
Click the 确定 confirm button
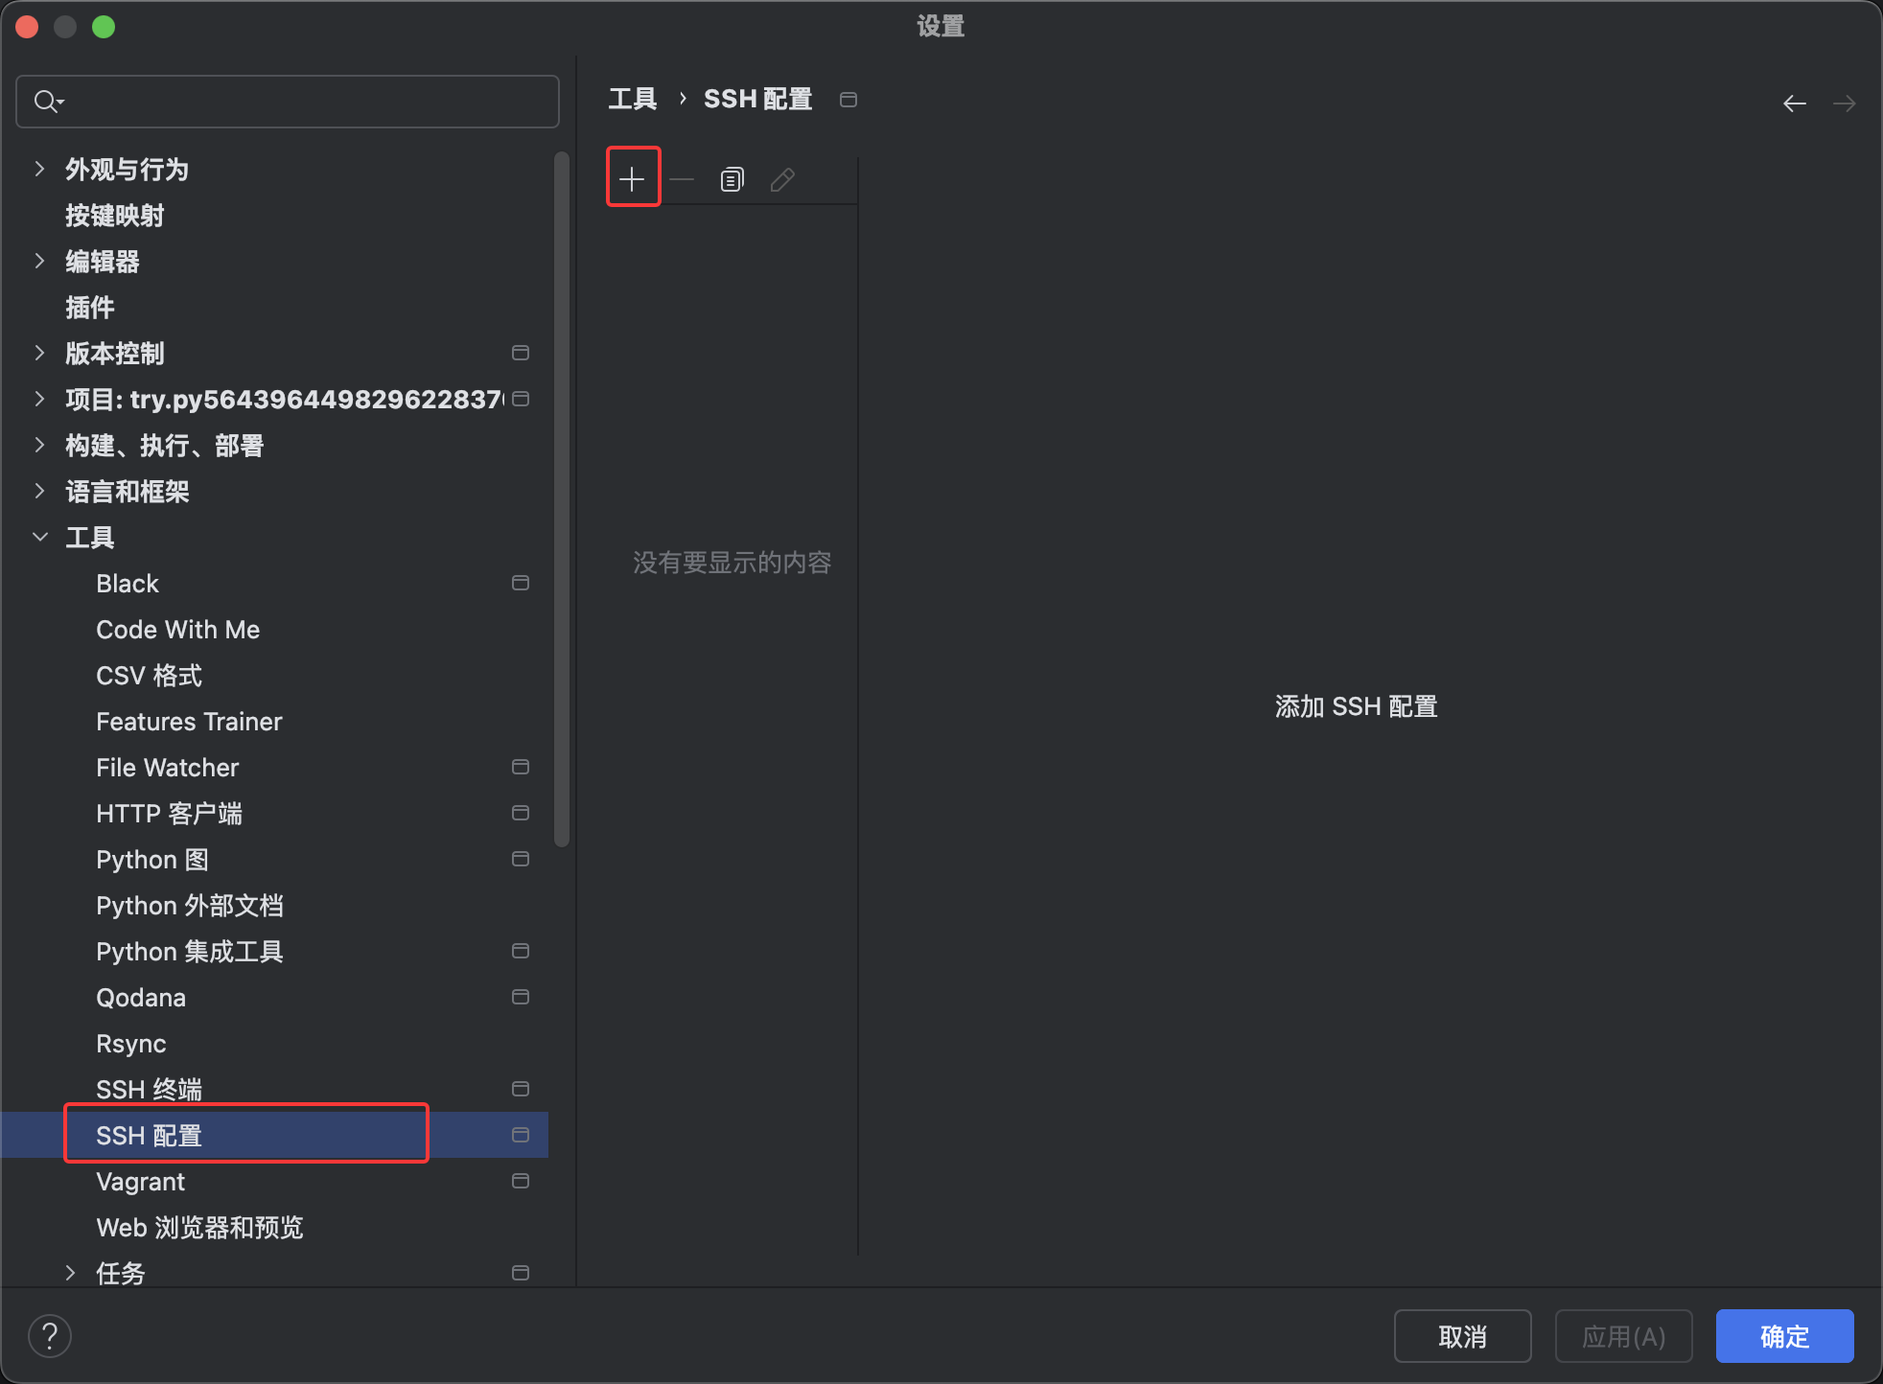coord(1783,1336)
